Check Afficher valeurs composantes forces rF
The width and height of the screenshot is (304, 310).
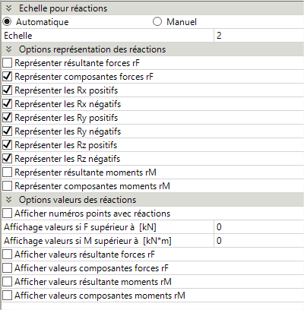(7, 268)
